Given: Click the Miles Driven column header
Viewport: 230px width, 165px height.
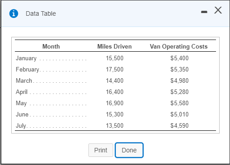Looking at the screenshot, I should (115, 46).
